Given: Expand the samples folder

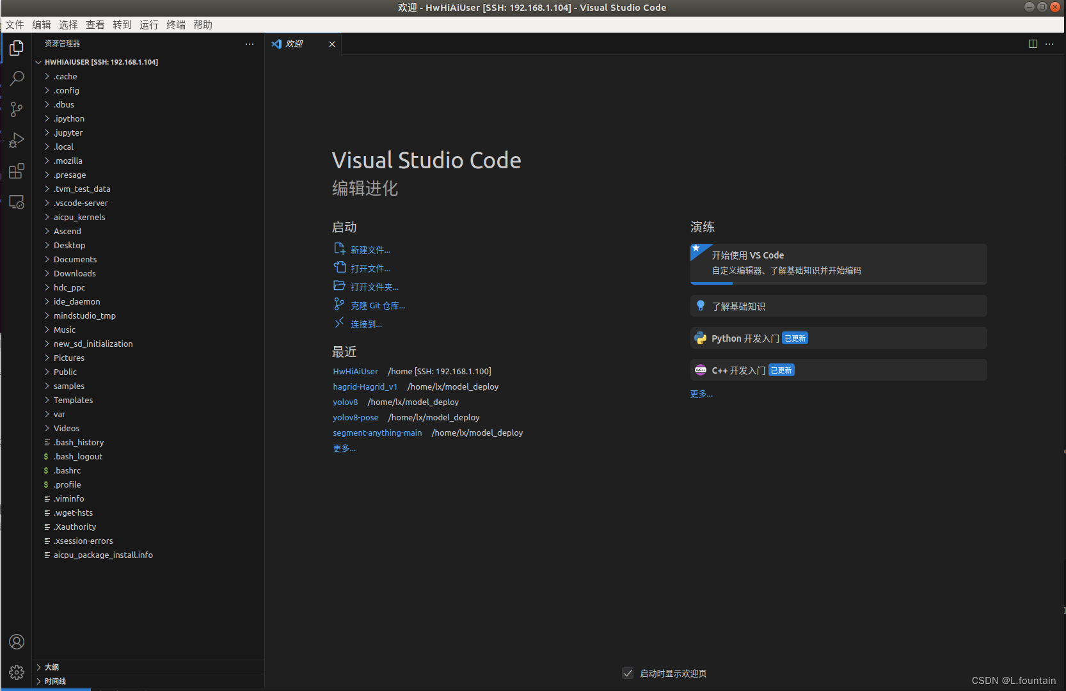Looking at the screenshot, I should (x=47, y=386).
